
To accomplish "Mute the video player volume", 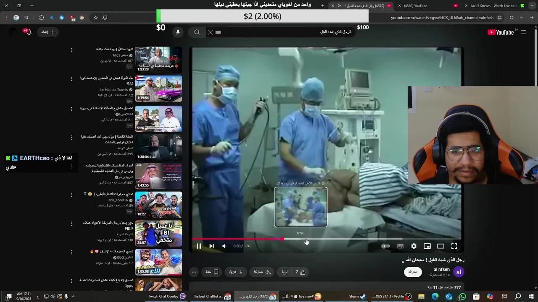I will click(224, 246).
